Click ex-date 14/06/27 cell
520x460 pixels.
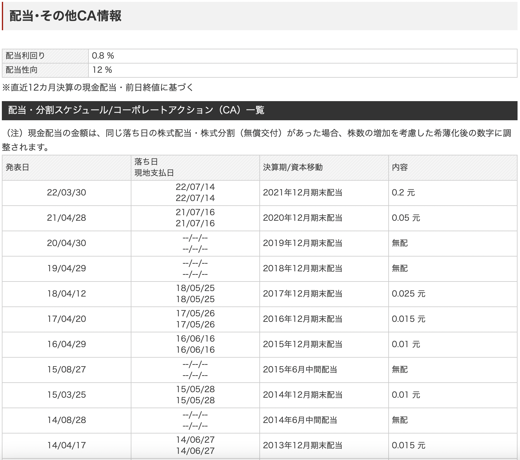(x=195, y=446)
